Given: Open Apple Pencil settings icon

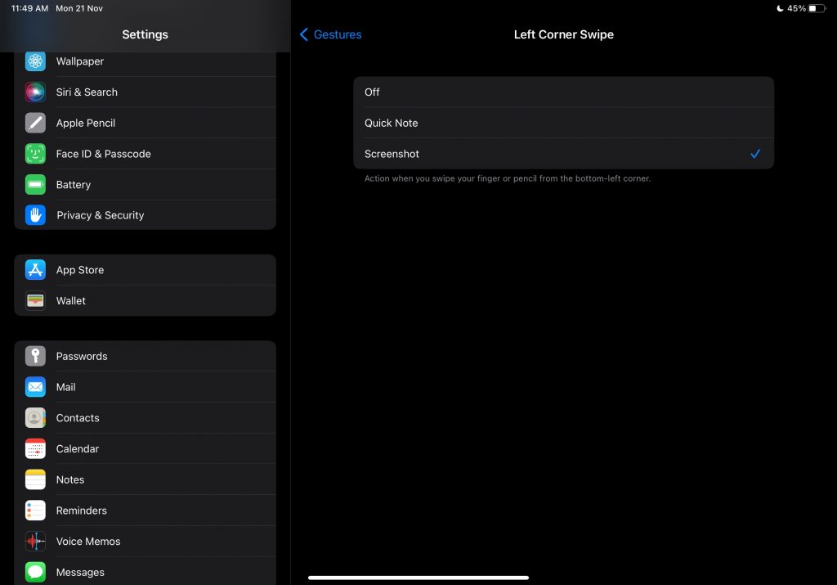Looking at the screenshot, I should (x=35, y=123).
